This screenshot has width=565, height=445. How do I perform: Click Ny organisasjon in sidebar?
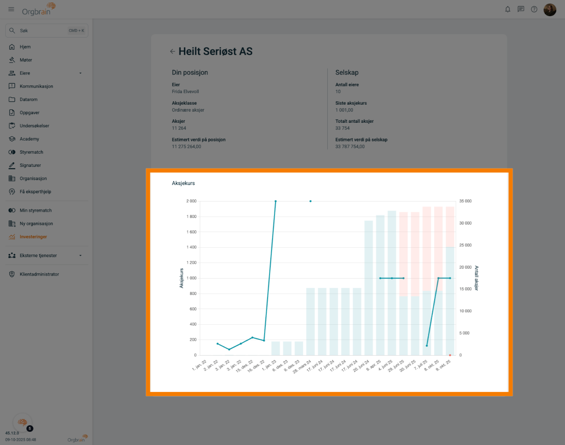click(x=36, y=224)
